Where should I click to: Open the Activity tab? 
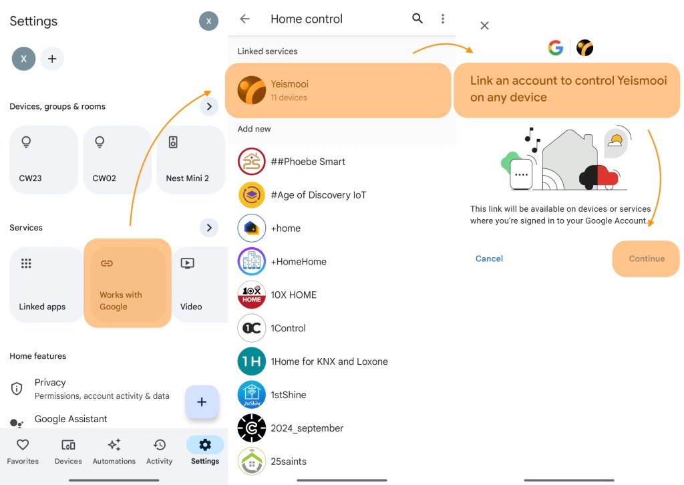click(160, 452)
